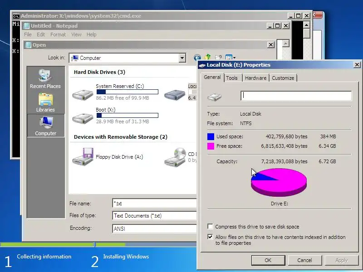363x272 pixels.
Task: Click the Boot (X:) usage bar
Action: tap(128, 115)
